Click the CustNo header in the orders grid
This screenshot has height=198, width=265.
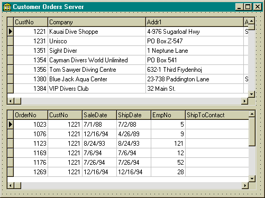coord(65,115)
